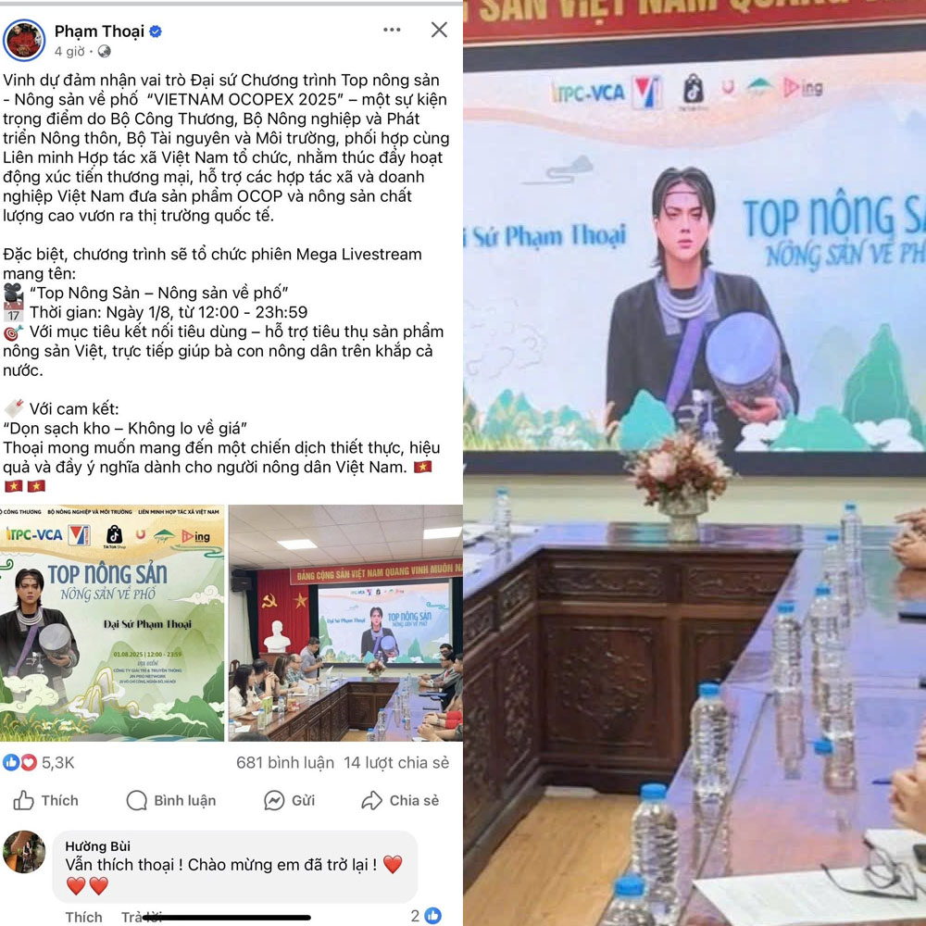
Task: Click the globe public-audience icon
Action: pyautogui.click(x=105, y=51)
